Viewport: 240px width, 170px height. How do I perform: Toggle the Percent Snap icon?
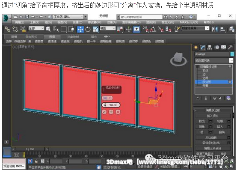160,29
